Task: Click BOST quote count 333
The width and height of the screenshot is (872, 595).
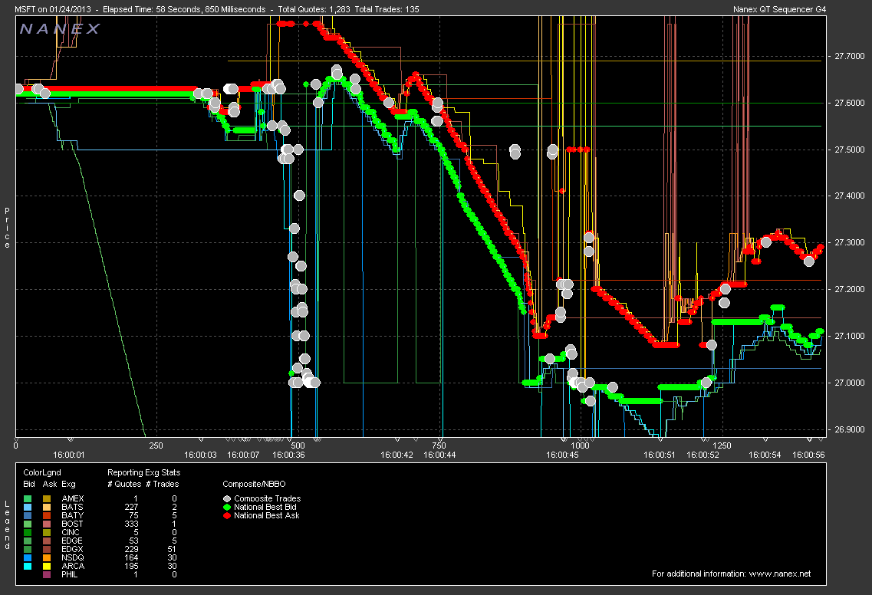Action: click(132, 524)
